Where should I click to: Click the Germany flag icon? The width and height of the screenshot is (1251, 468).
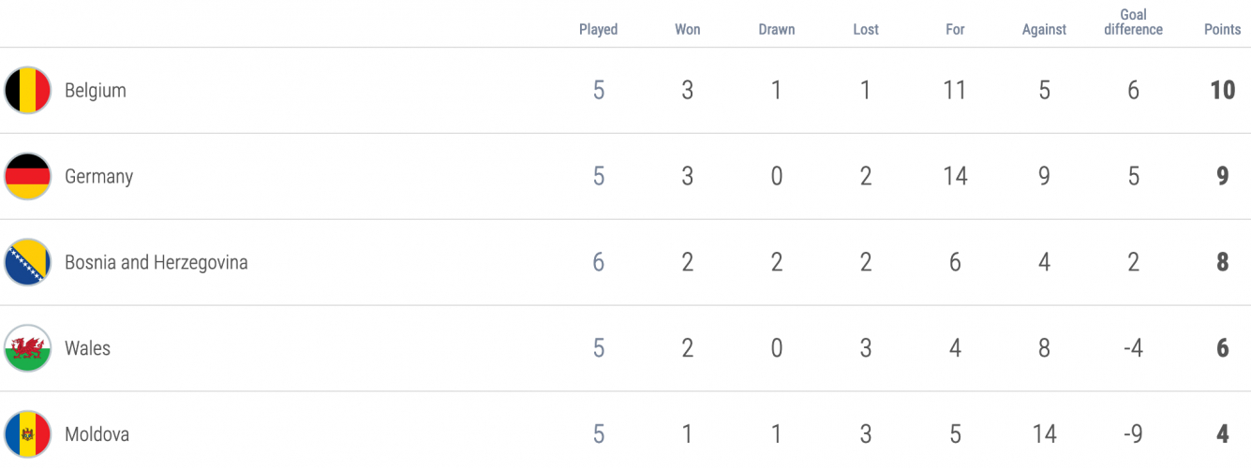point(27,177)
